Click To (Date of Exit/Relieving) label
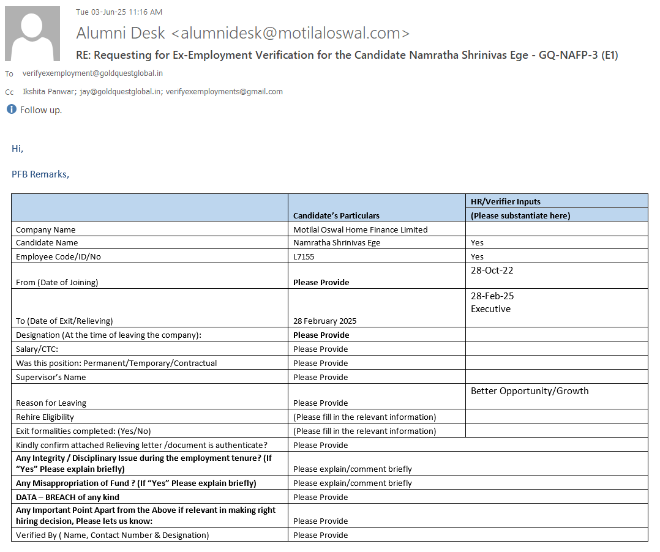Screen dimensions: 660x552 pyautogui.click(x=64, y=321)
